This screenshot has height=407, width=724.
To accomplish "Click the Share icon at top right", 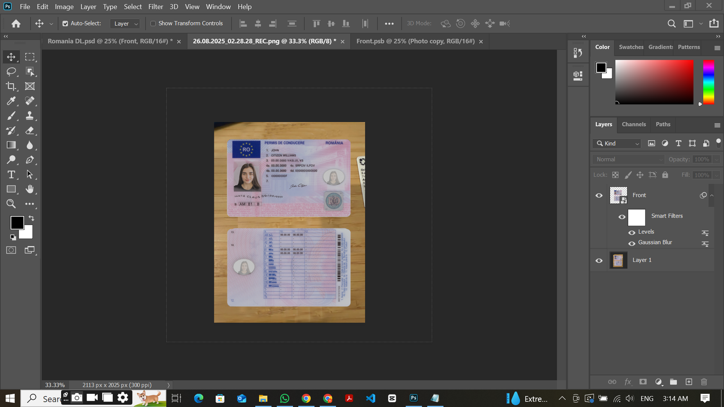I will [x=714, y=23].
